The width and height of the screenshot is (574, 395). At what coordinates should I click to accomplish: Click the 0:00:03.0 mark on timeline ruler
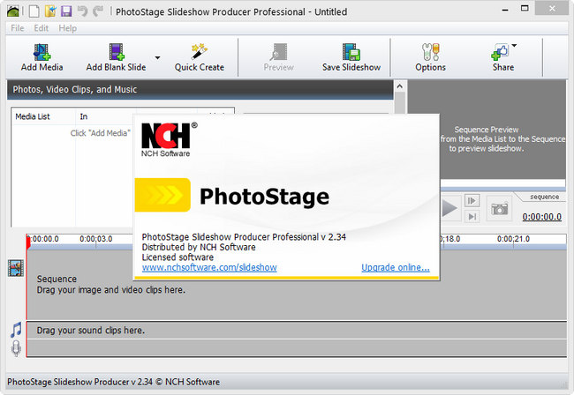click(96, 239)
